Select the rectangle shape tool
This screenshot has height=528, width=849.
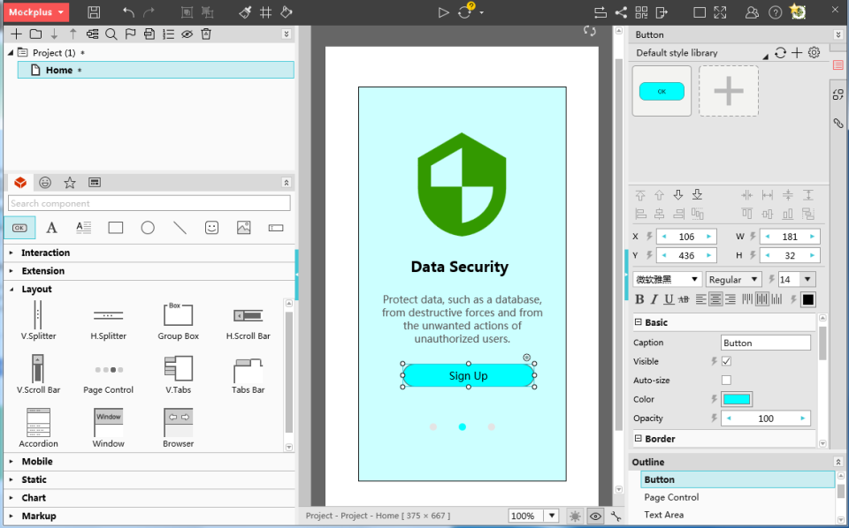[x=115, y=228]
